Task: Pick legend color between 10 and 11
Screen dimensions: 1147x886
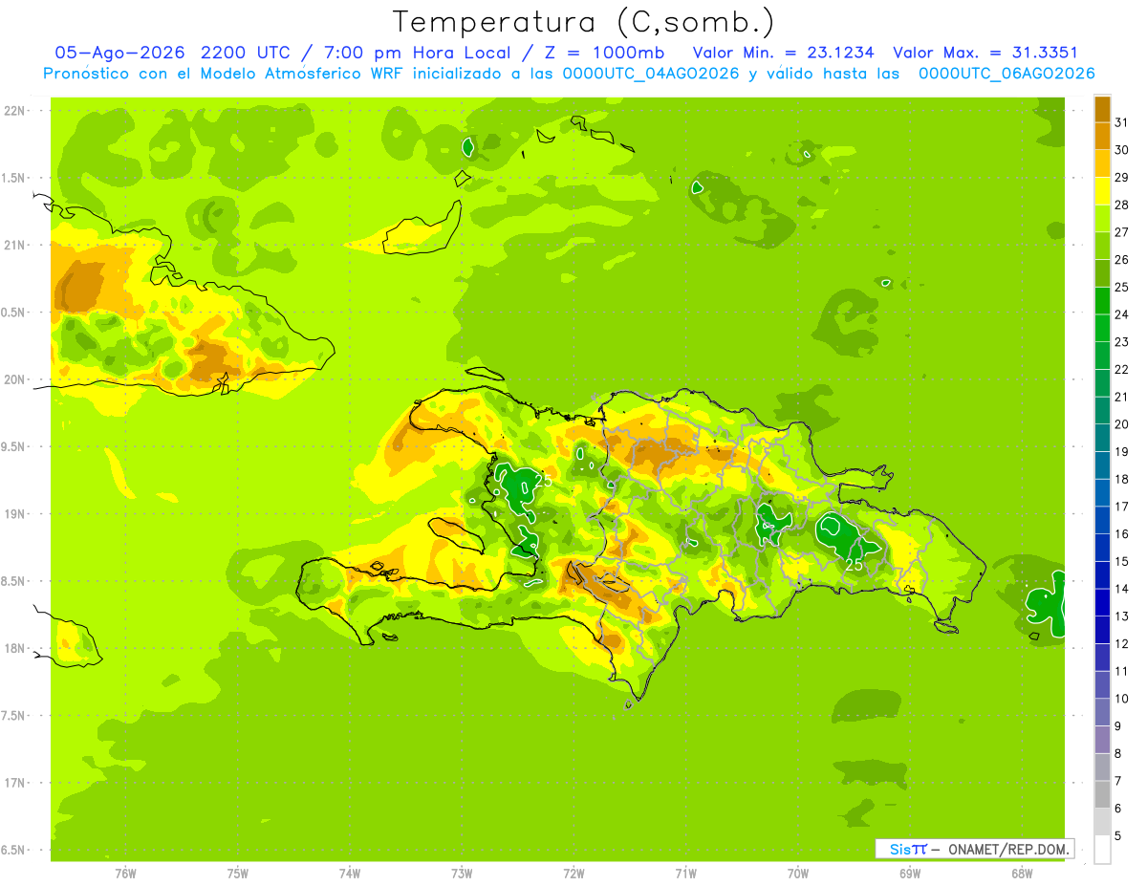Action: click(1102, 685)
